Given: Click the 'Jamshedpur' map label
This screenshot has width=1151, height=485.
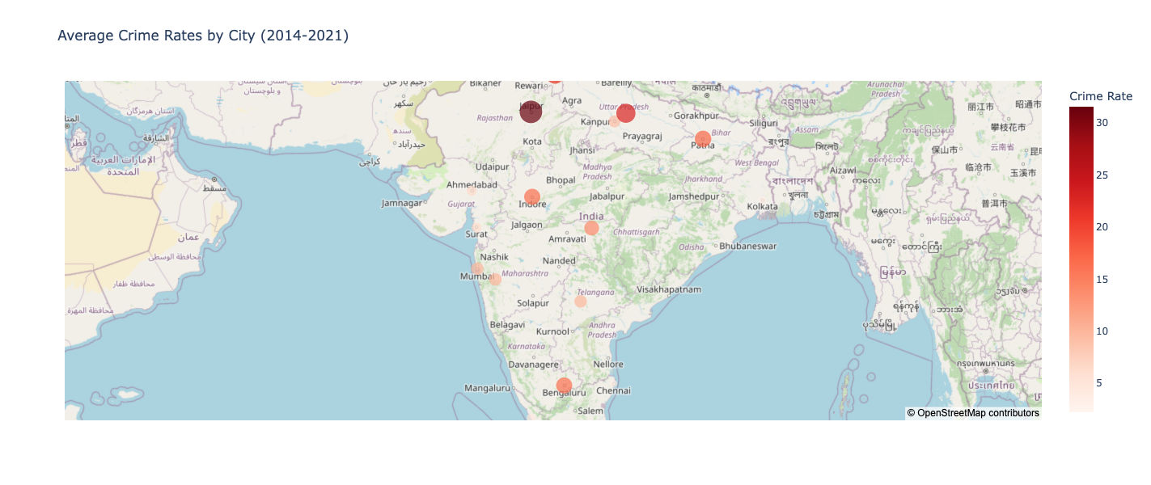Looking at the screenshot, I should click(694, 196).
